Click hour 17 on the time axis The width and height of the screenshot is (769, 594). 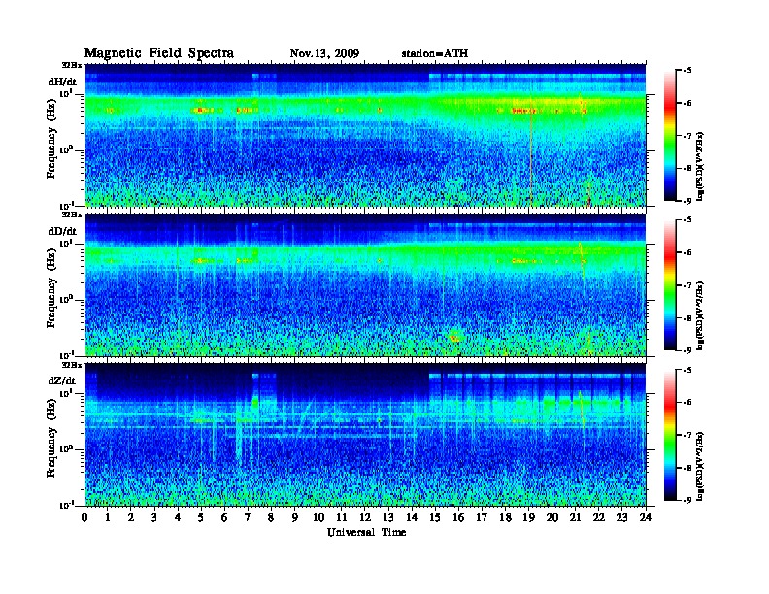pos(483,518)
